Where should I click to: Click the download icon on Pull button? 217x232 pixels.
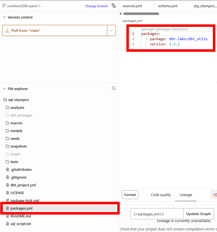(7, 30)
